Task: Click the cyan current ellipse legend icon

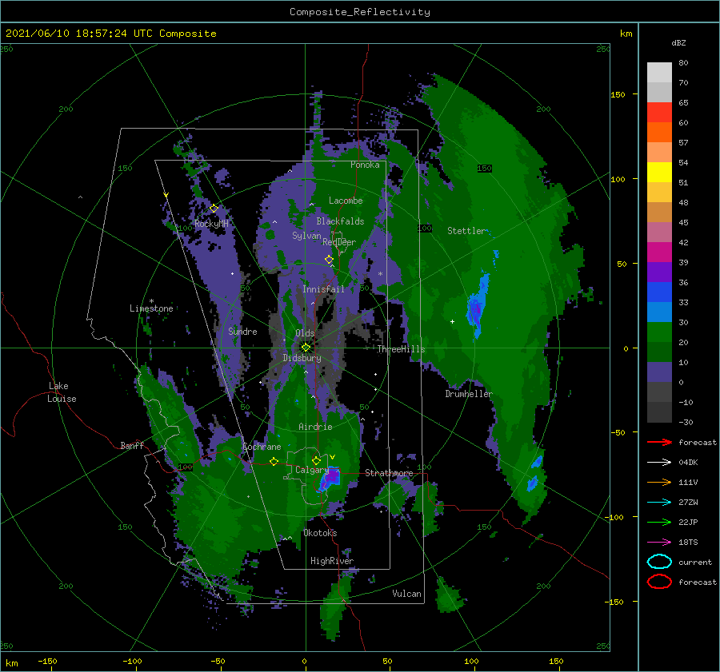Action: point(659,562)
